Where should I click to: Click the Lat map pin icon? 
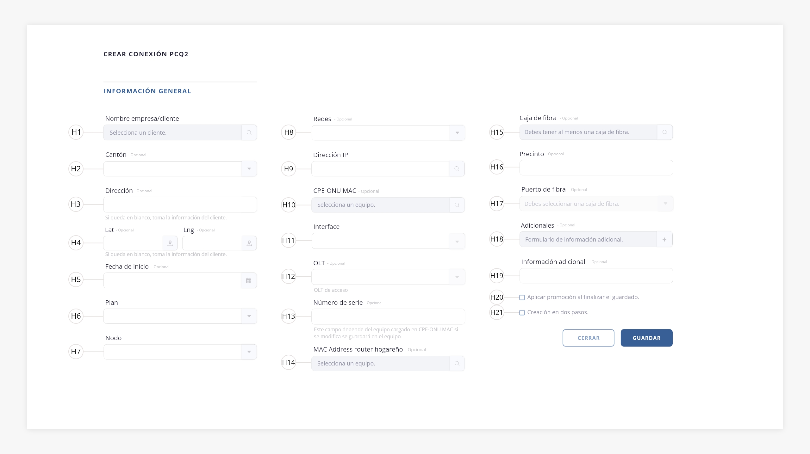(170, 243)
